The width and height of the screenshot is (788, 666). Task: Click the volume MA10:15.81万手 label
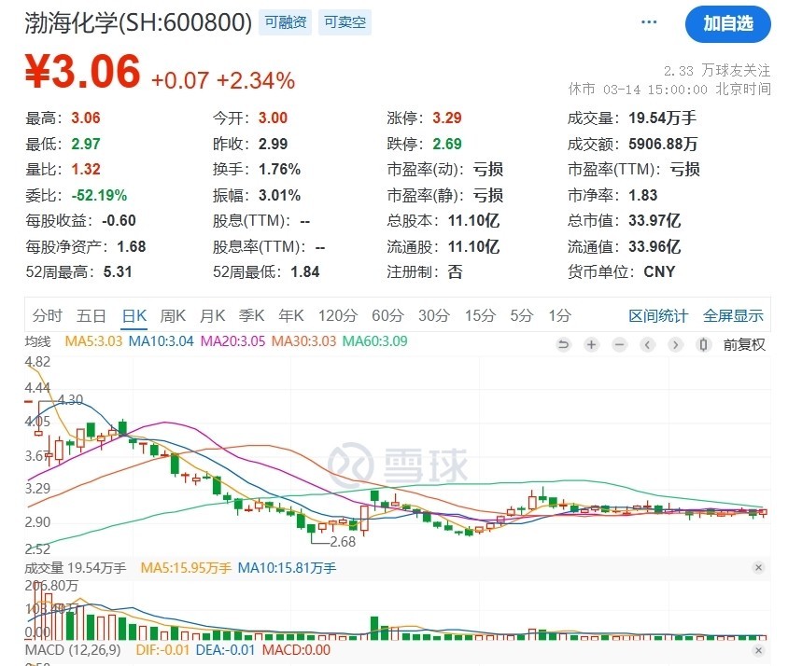(287, 568)
